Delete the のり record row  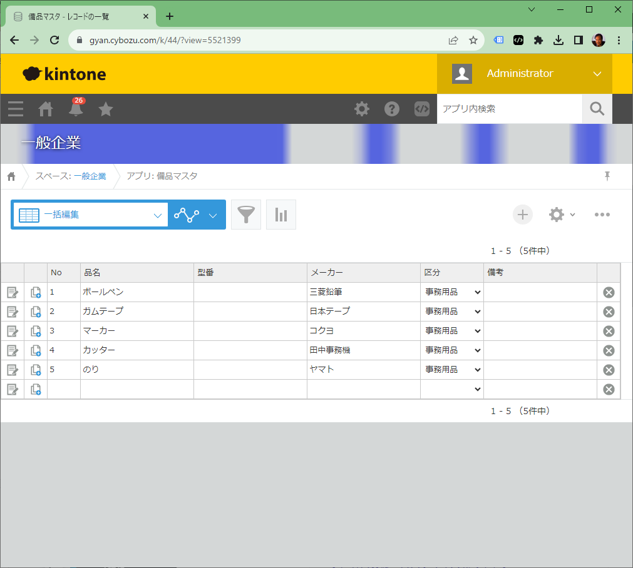pos(609,370)
